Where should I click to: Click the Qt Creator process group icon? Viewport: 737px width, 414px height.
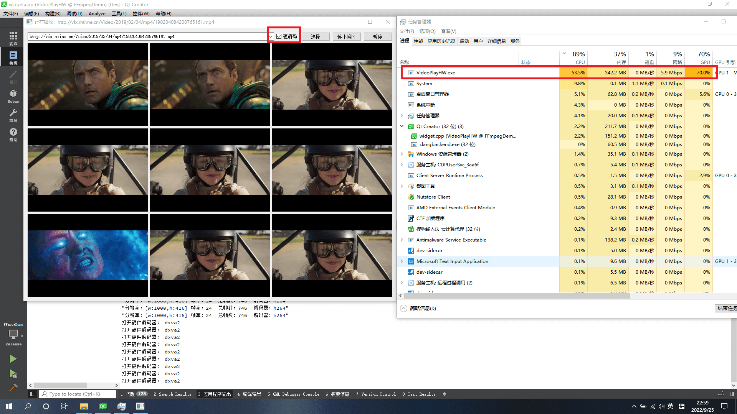[411, 127]
